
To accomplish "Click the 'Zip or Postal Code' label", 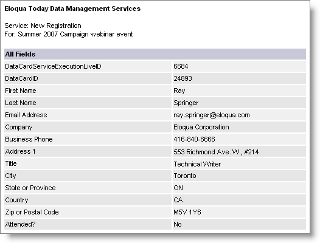I will coord(32,212).
